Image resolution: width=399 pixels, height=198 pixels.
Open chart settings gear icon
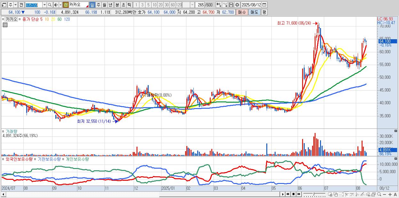point(237,5)
